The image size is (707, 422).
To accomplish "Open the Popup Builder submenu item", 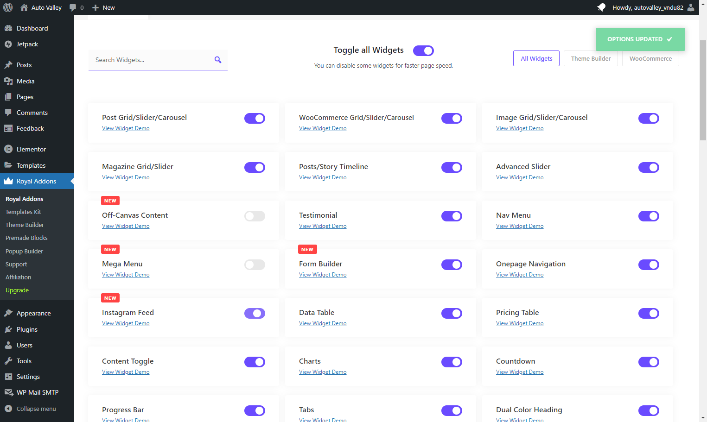I will tap(24, 251).
